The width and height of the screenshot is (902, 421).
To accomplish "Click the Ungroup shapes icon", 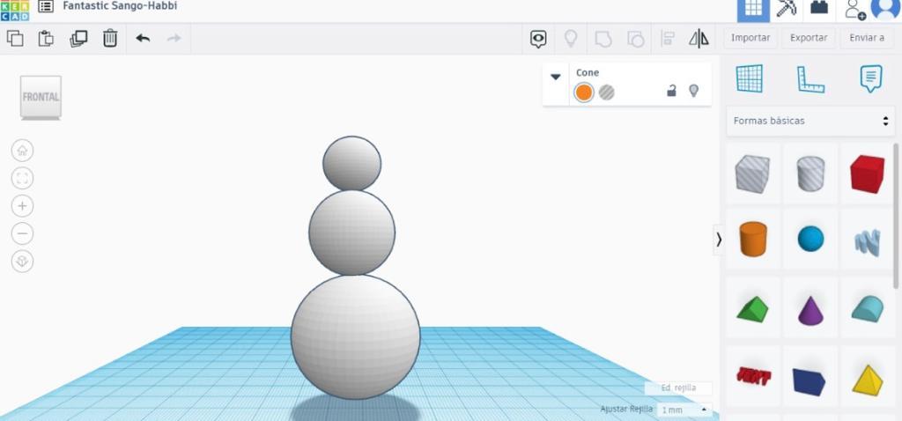I will click(635, 39).
